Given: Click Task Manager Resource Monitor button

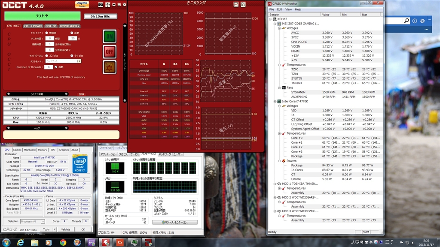Looking at the screenshot, I should [175, 223].
